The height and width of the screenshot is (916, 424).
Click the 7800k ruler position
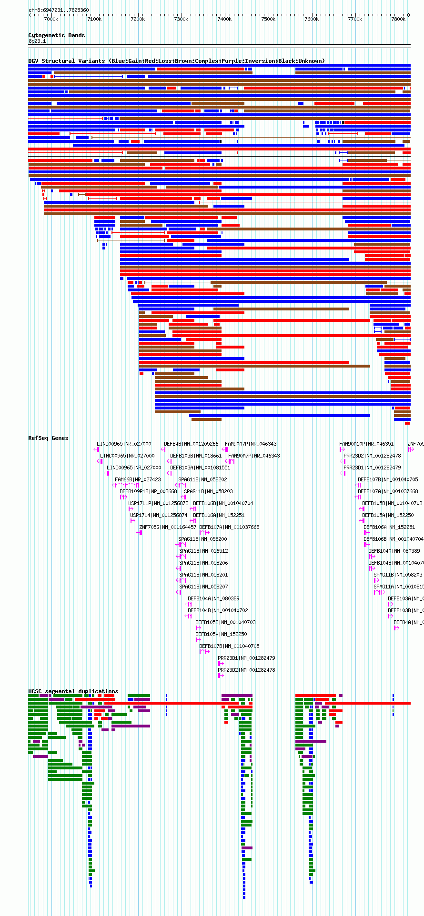[x=398, y=19]
